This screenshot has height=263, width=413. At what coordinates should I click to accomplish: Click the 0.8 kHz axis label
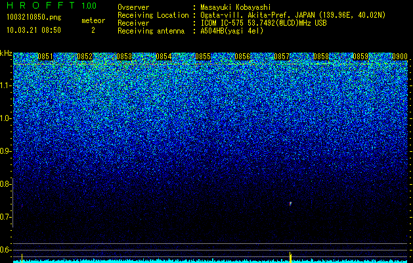pyautogui.click(x=6, y=184)
